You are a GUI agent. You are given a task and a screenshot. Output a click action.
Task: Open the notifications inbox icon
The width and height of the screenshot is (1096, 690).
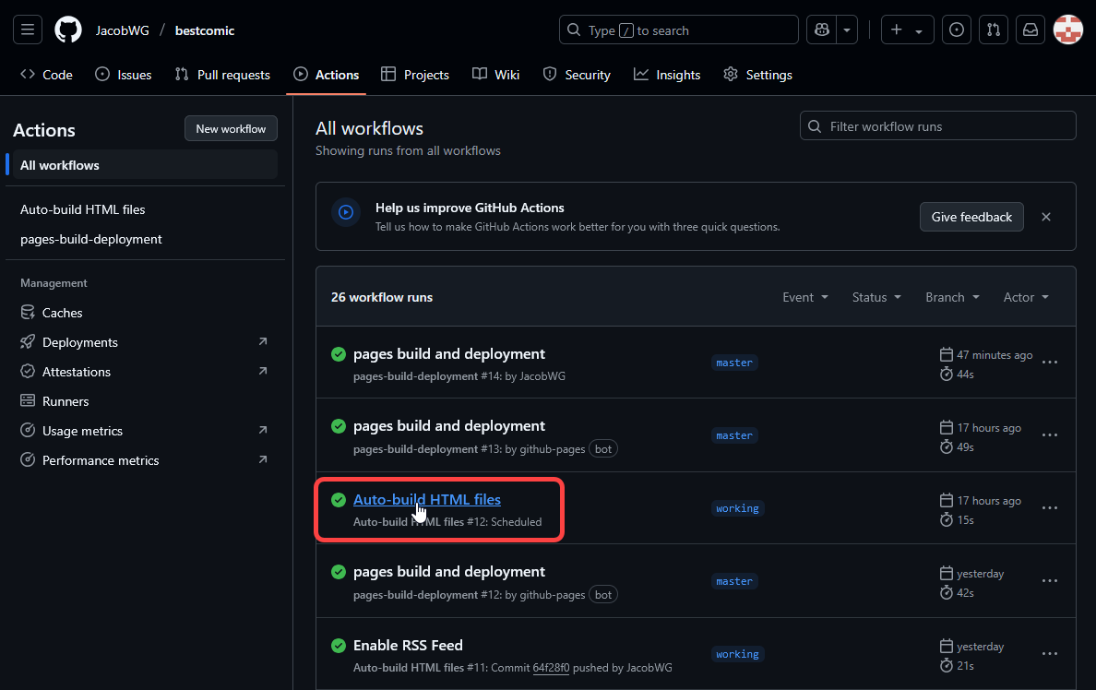pos(1030,30)
